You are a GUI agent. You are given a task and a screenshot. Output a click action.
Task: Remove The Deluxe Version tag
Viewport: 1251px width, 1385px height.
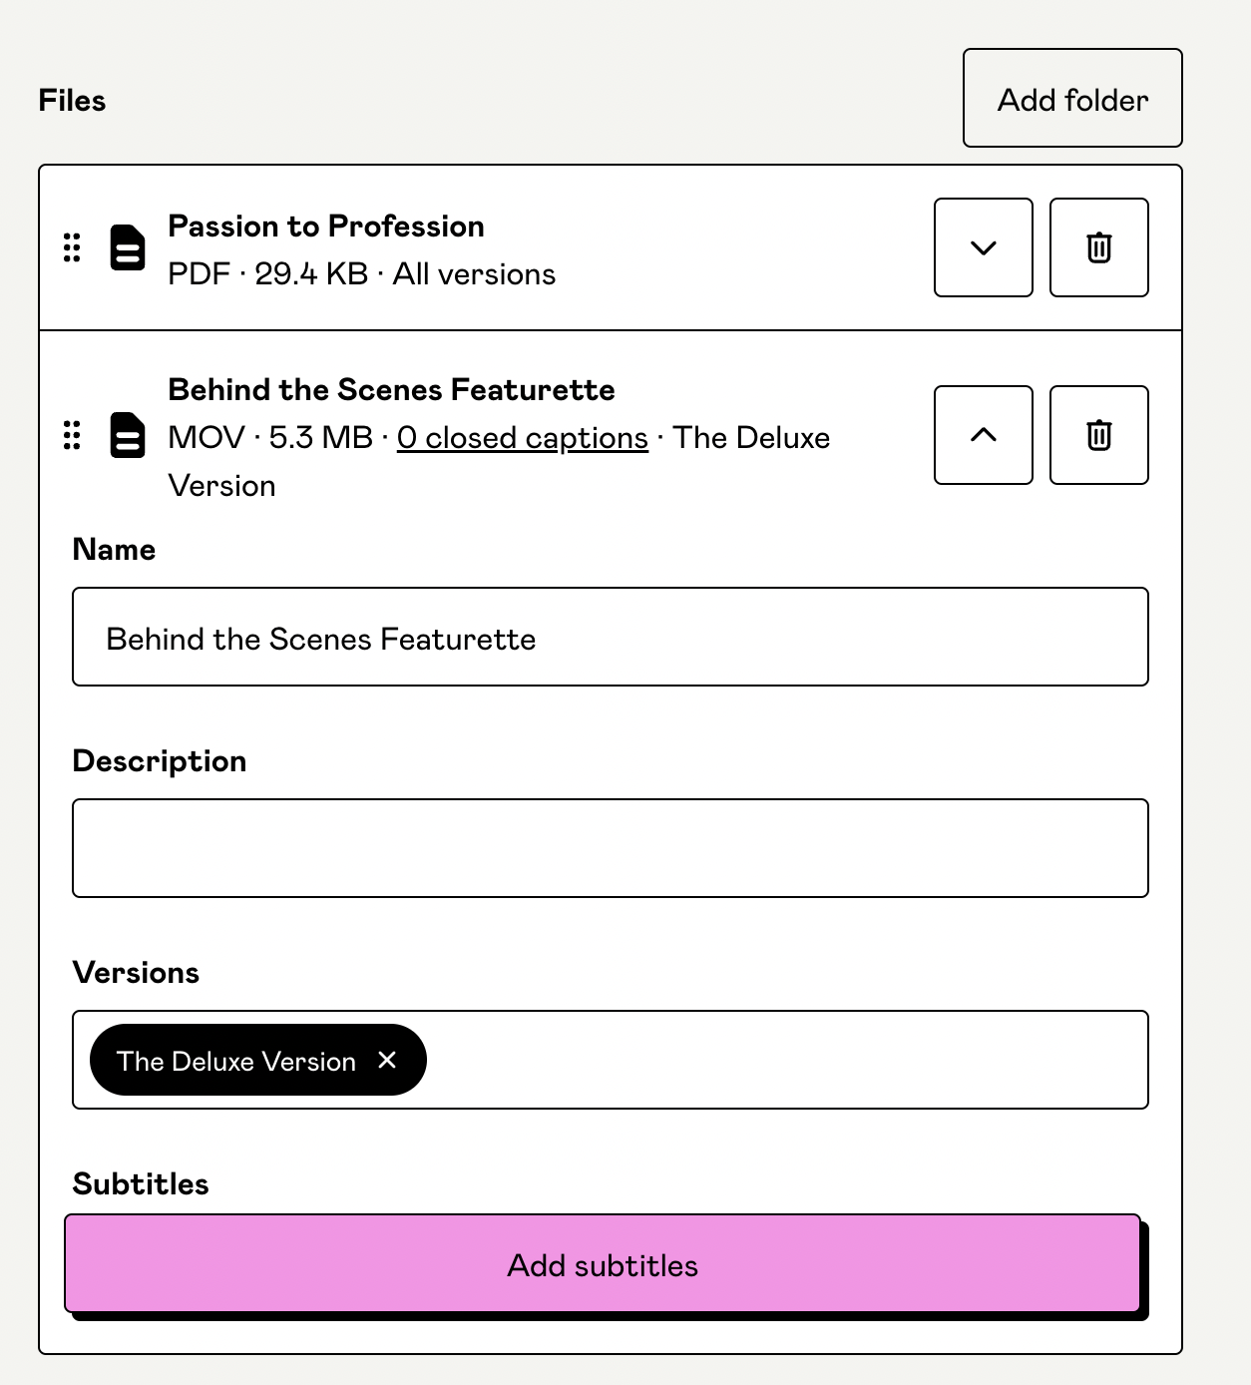point(388,1060)
